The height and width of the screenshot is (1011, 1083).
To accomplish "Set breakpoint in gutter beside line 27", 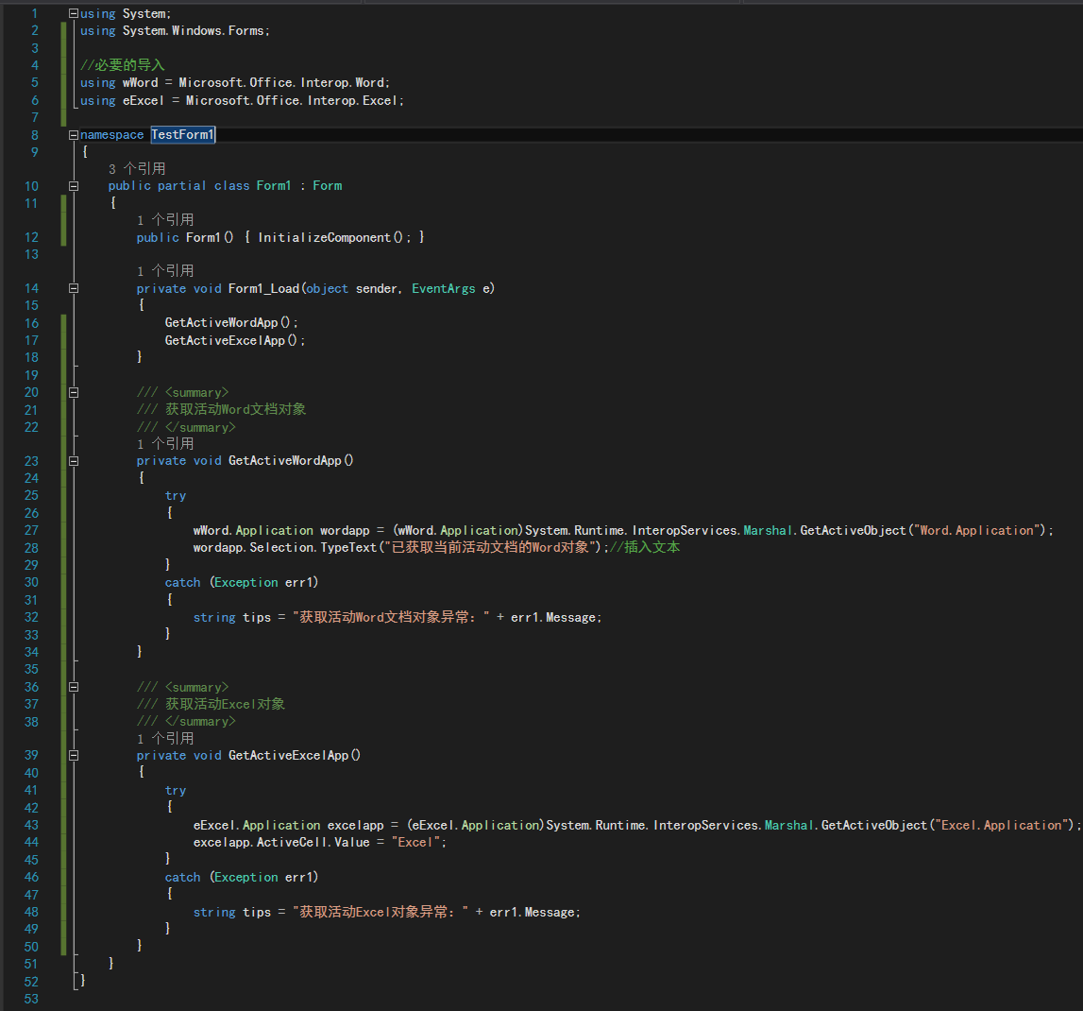I will point(9,530).
